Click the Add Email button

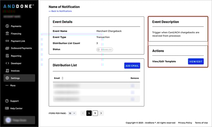click(132, 66)
